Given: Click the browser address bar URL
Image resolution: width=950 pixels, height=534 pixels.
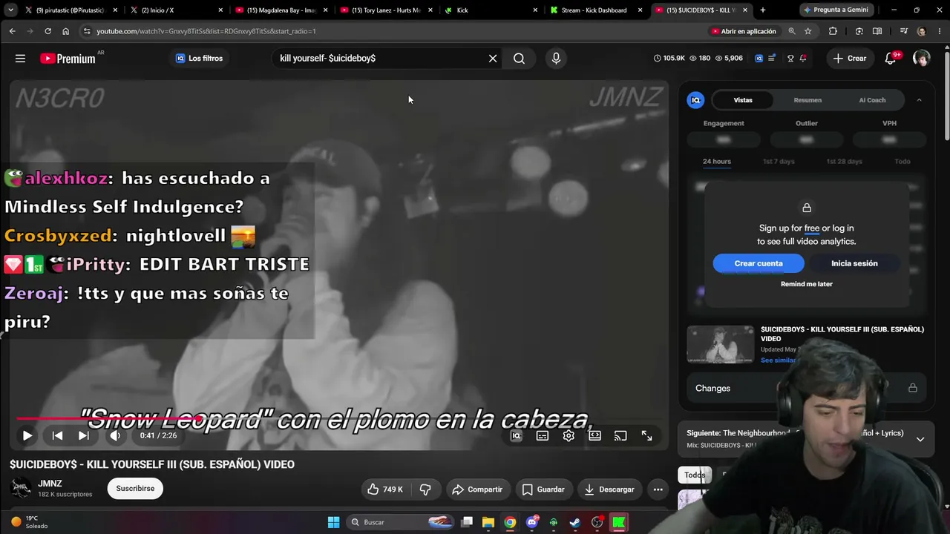Looking at the screenshot, I should pyautogui.click(x=206, y=31).
